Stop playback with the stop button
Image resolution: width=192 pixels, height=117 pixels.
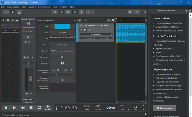tap(31, 108)
